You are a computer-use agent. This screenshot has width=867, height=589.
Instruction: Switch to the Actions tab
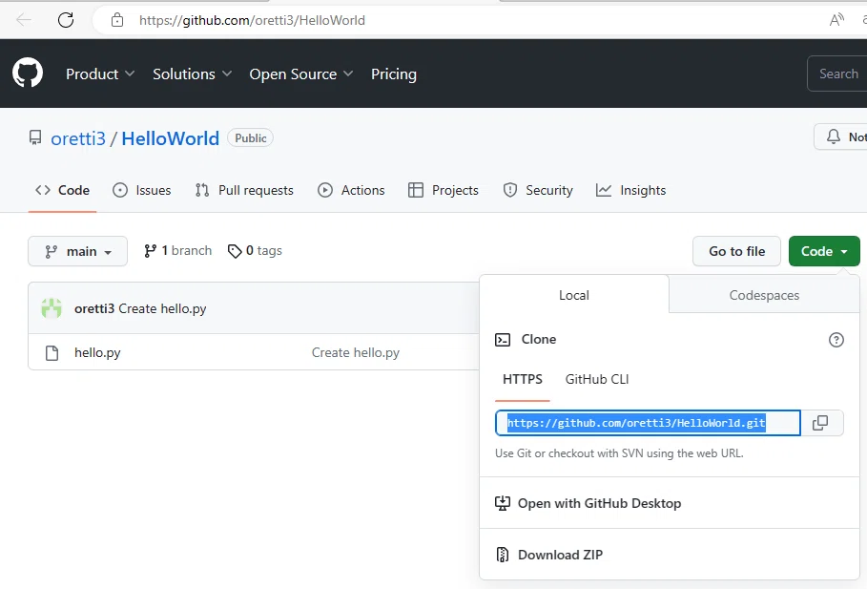pos(351,190)
